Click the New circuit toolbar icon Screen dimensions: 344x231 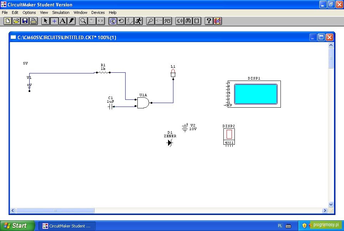[x=8, y=21]
